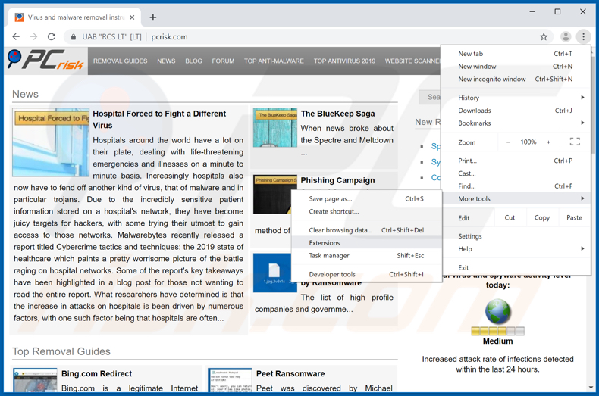Click the three-dot Chrome menu icon

click(x=583, y=36)
